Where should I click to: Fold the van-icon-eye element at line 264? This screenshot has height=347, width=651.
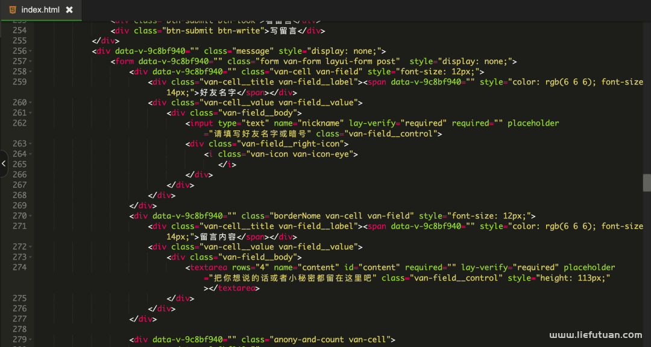coord(31,154)
